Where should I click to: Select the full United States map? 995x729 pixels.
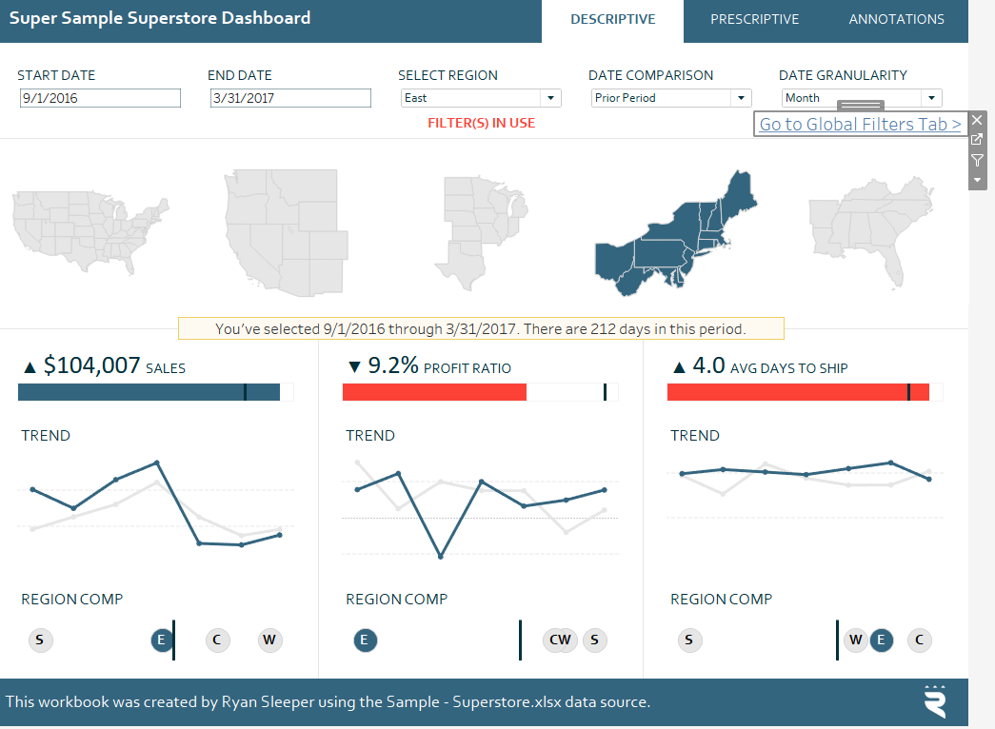[90, 231]
